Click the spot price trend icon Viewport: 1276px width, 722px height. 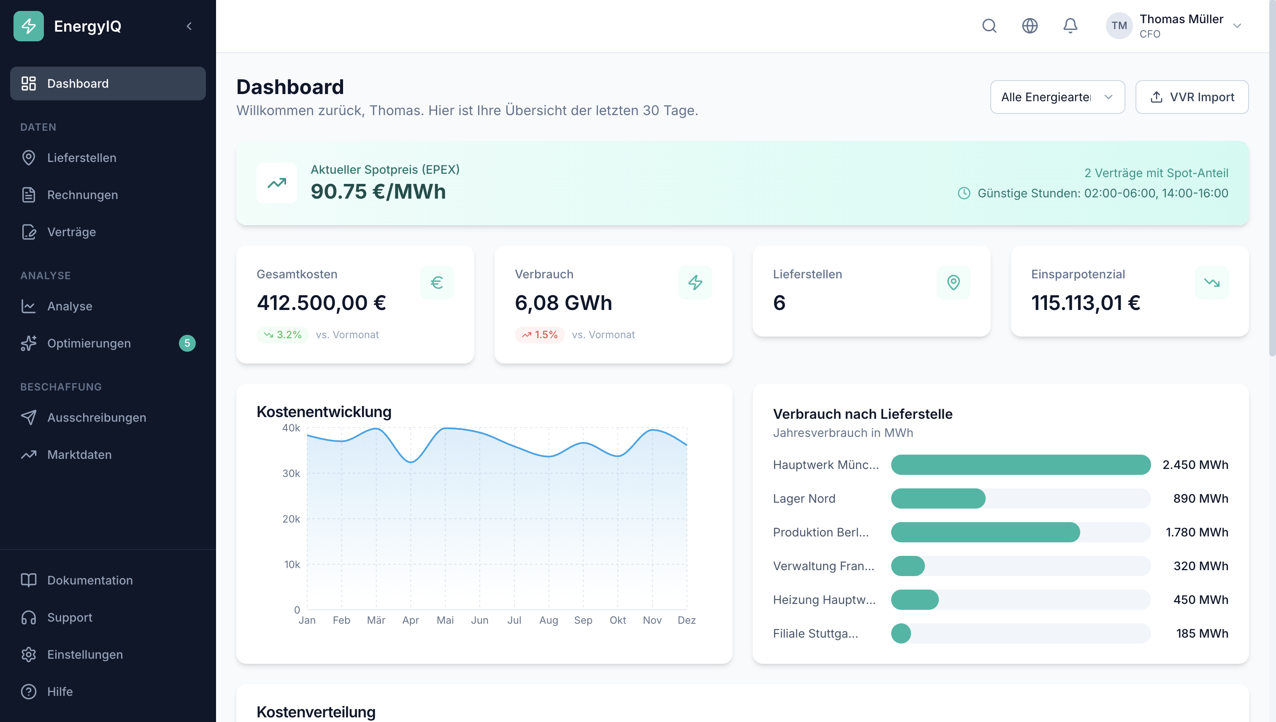coord(277,183)
